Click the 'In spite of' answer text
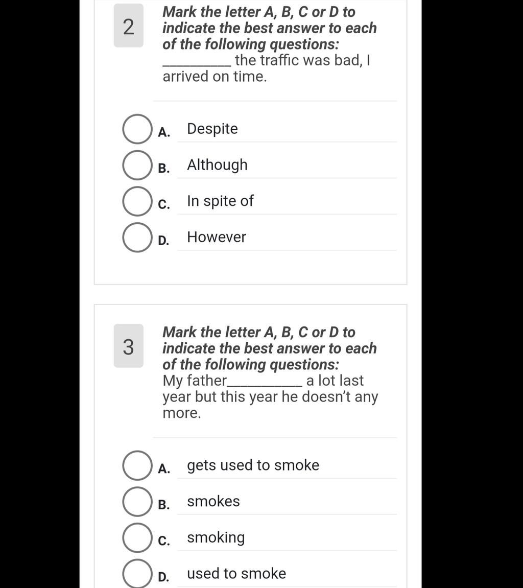The image size is (523, 588). pos(221,201)
